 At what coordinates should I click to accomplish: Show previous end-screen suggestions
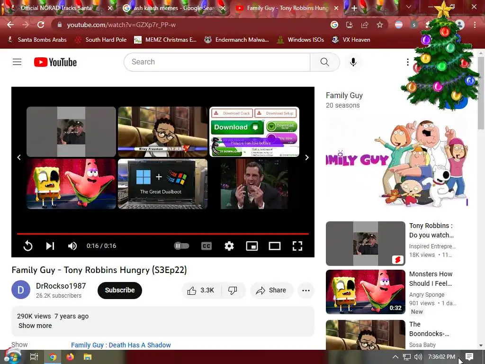(x=19, y=157)
